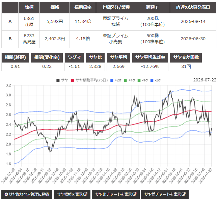
Task: Click the 11.34倍 credit ratio cell
Action: tap(83, 22)
